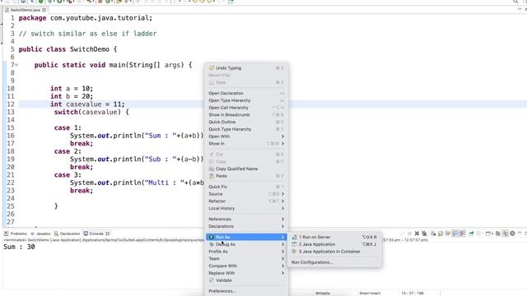Click the Display Selected Console icon
Screen dimensions: 527x296
[x=478, y=234]
